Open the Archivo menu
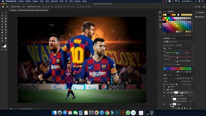The height and width of the screenshot is (116, 206). [x=21, y=1]
